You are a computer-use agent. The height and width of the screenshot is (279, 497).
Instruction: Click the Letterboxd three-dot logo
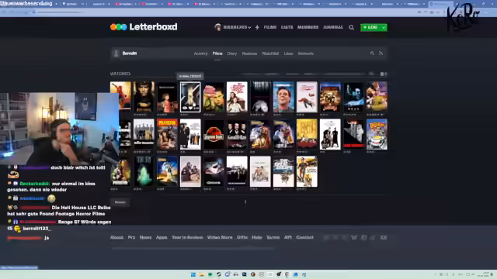pyautogui.click(x=118, y=27)
